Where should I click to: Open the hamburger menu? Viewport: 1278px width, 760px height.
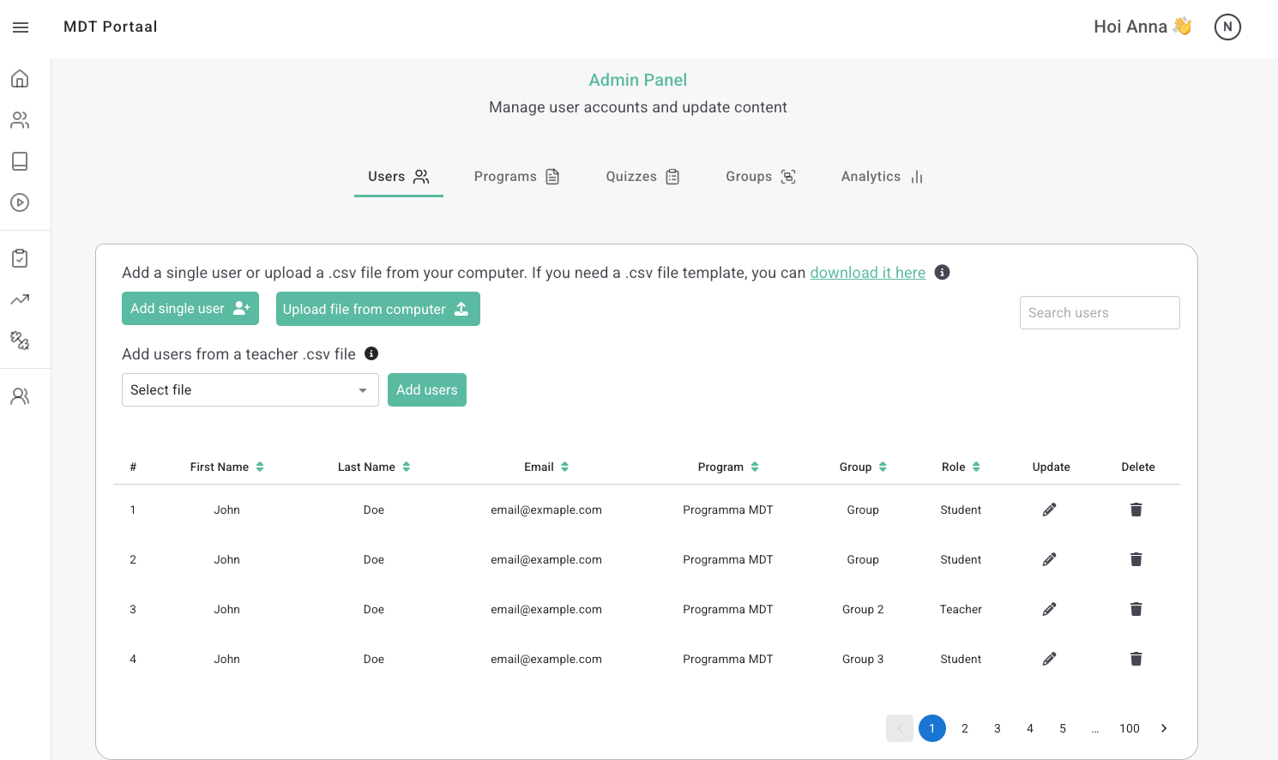[x=21, y=27]
